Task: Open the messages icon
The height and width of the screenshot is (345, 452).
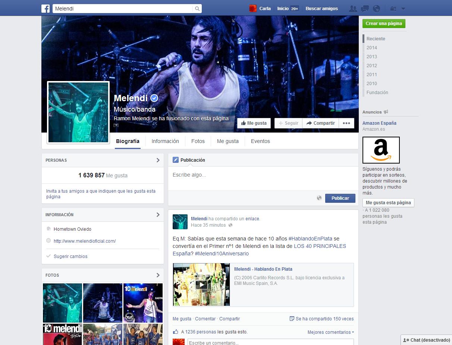Action: pyautogui.click(x=365, y=9)
